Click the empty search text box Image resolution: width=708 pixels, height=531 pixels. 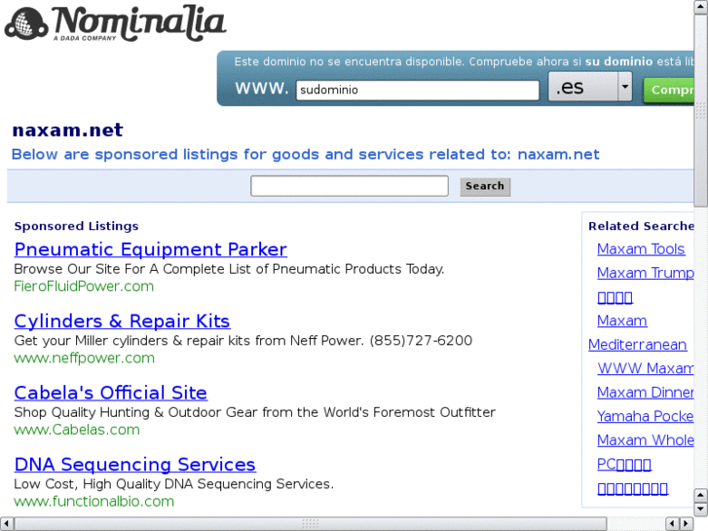pos(350,186)
